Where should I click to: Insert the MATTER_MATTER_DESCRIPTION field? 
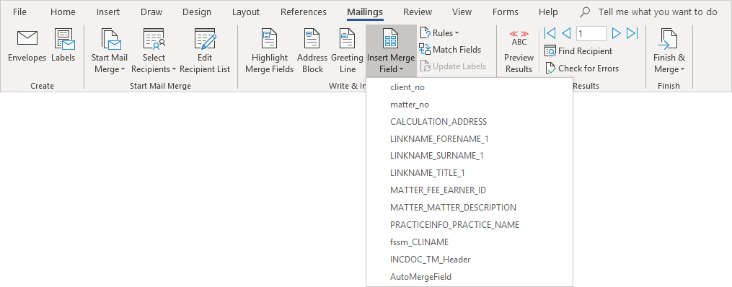click(469, 208)
